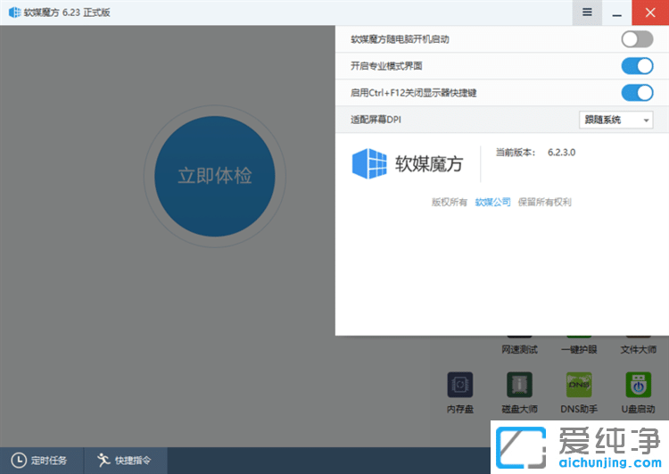The height and width of the screenshot is (474, 669).
Task: Start scan with 立即体检 button
Action: point(215,177)
